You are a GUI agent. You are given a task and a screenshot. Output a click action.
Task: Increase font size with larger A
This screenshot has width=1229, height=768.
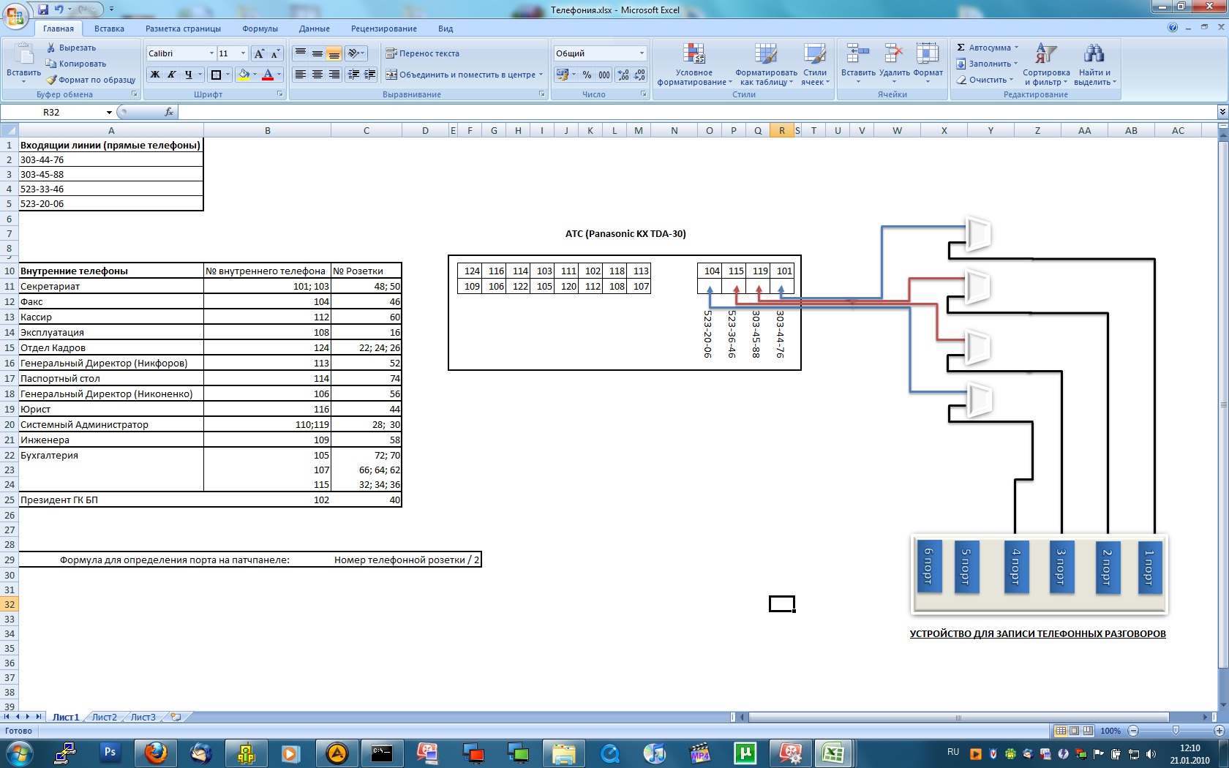[x=259, y=53]
